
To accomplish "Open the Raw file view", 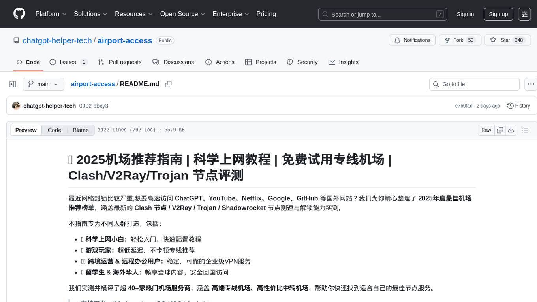I will [x=486, y=130].
